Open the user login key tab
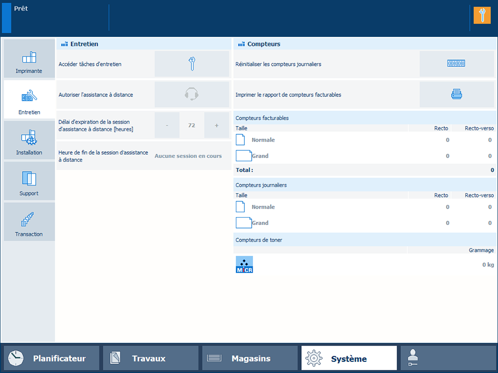 [x=448, y=358]
